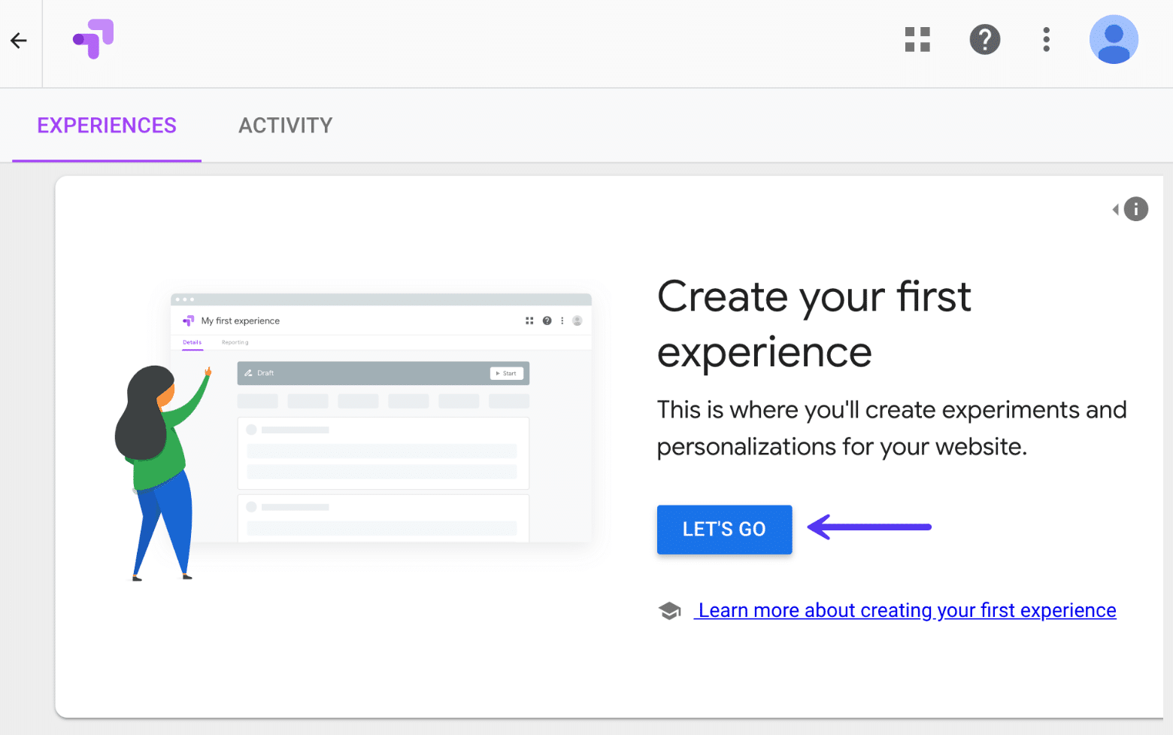Navigate back using the back arrow
The height and width of the screenshot is (735, 1173).
tap(18, 40)
